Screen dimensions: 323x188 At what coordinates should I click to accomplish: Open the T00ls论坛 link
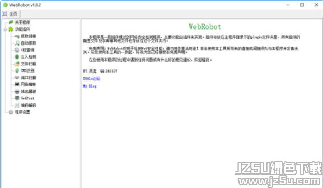pos(91,78)
